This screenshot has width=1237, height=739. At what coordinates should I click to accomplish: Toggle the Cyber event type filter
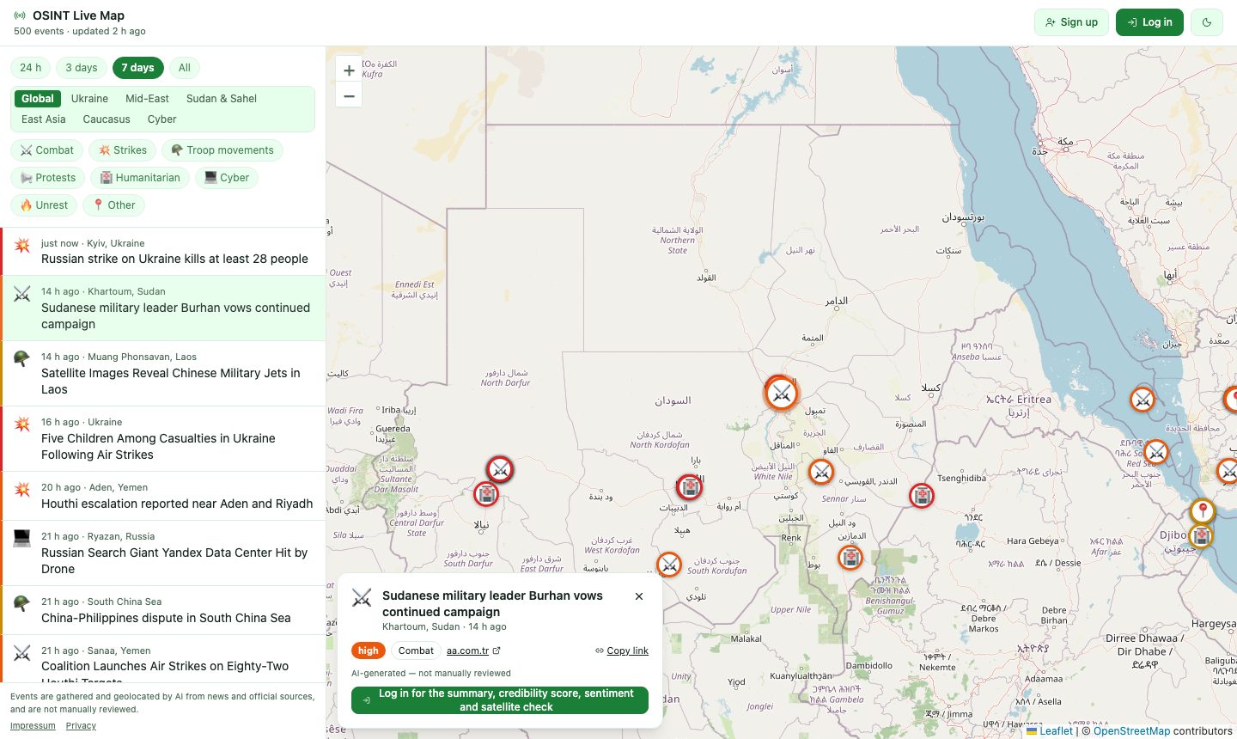[227, 178]
